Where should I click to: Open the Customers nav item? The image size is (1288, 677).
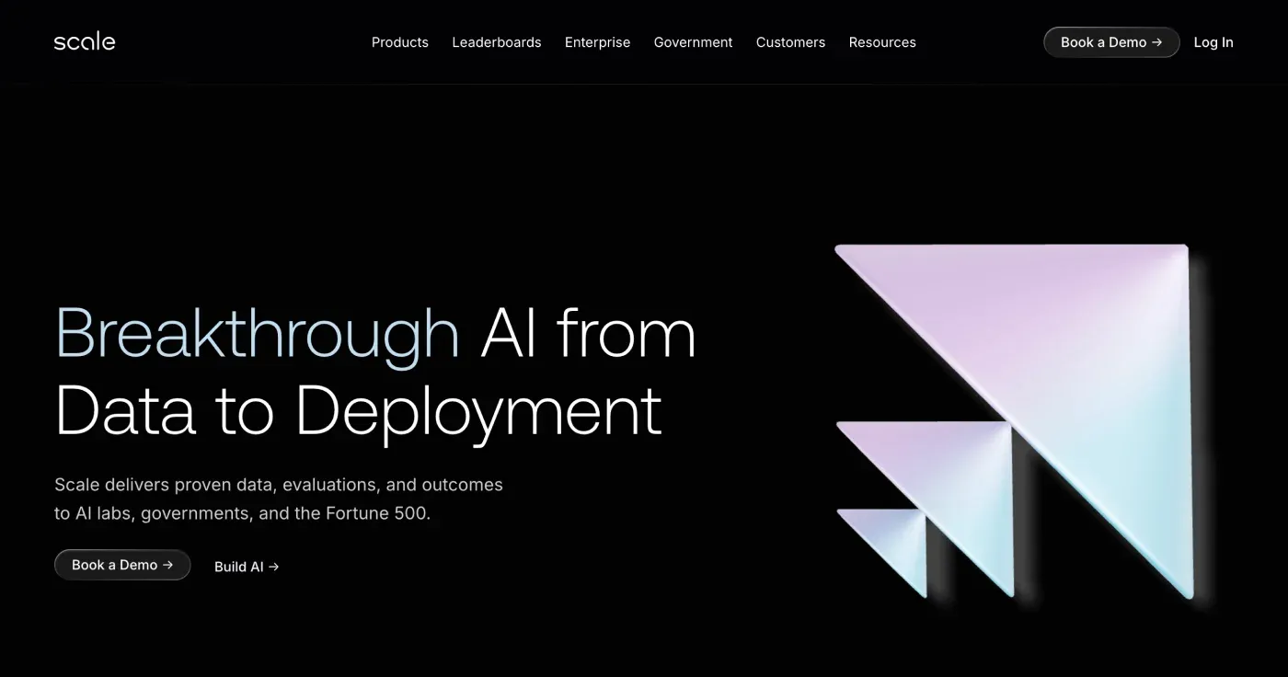[790, 42]
